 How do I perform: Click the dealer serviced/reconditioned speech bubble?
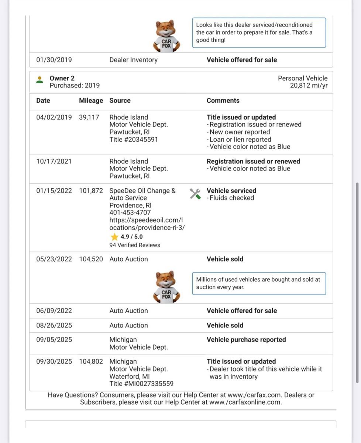click(259, 32)
